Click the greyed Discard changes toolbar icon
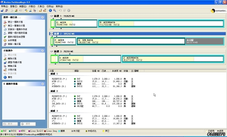227x137 pixels. click(x=65, y=10)
